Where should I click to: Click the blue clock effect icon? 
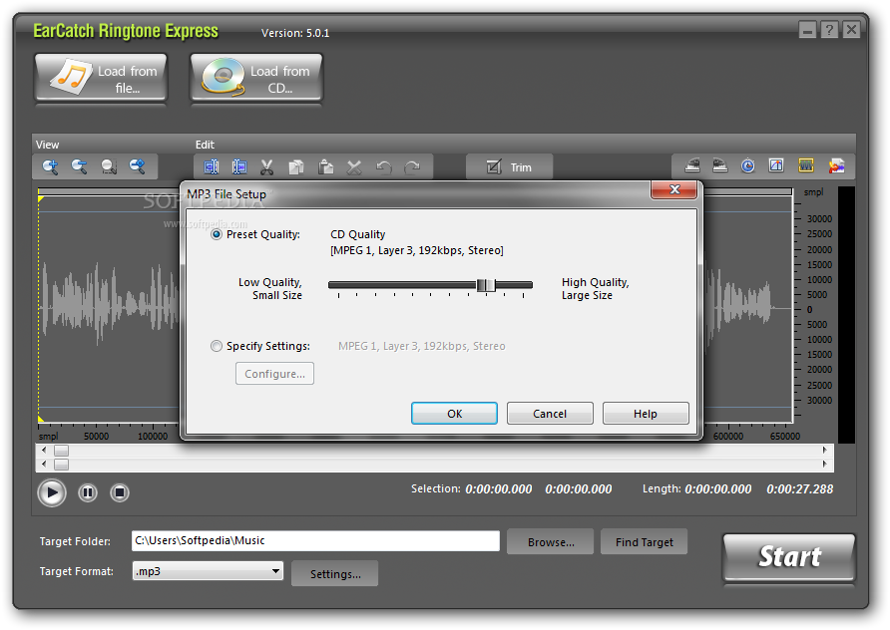pos(748,165)
